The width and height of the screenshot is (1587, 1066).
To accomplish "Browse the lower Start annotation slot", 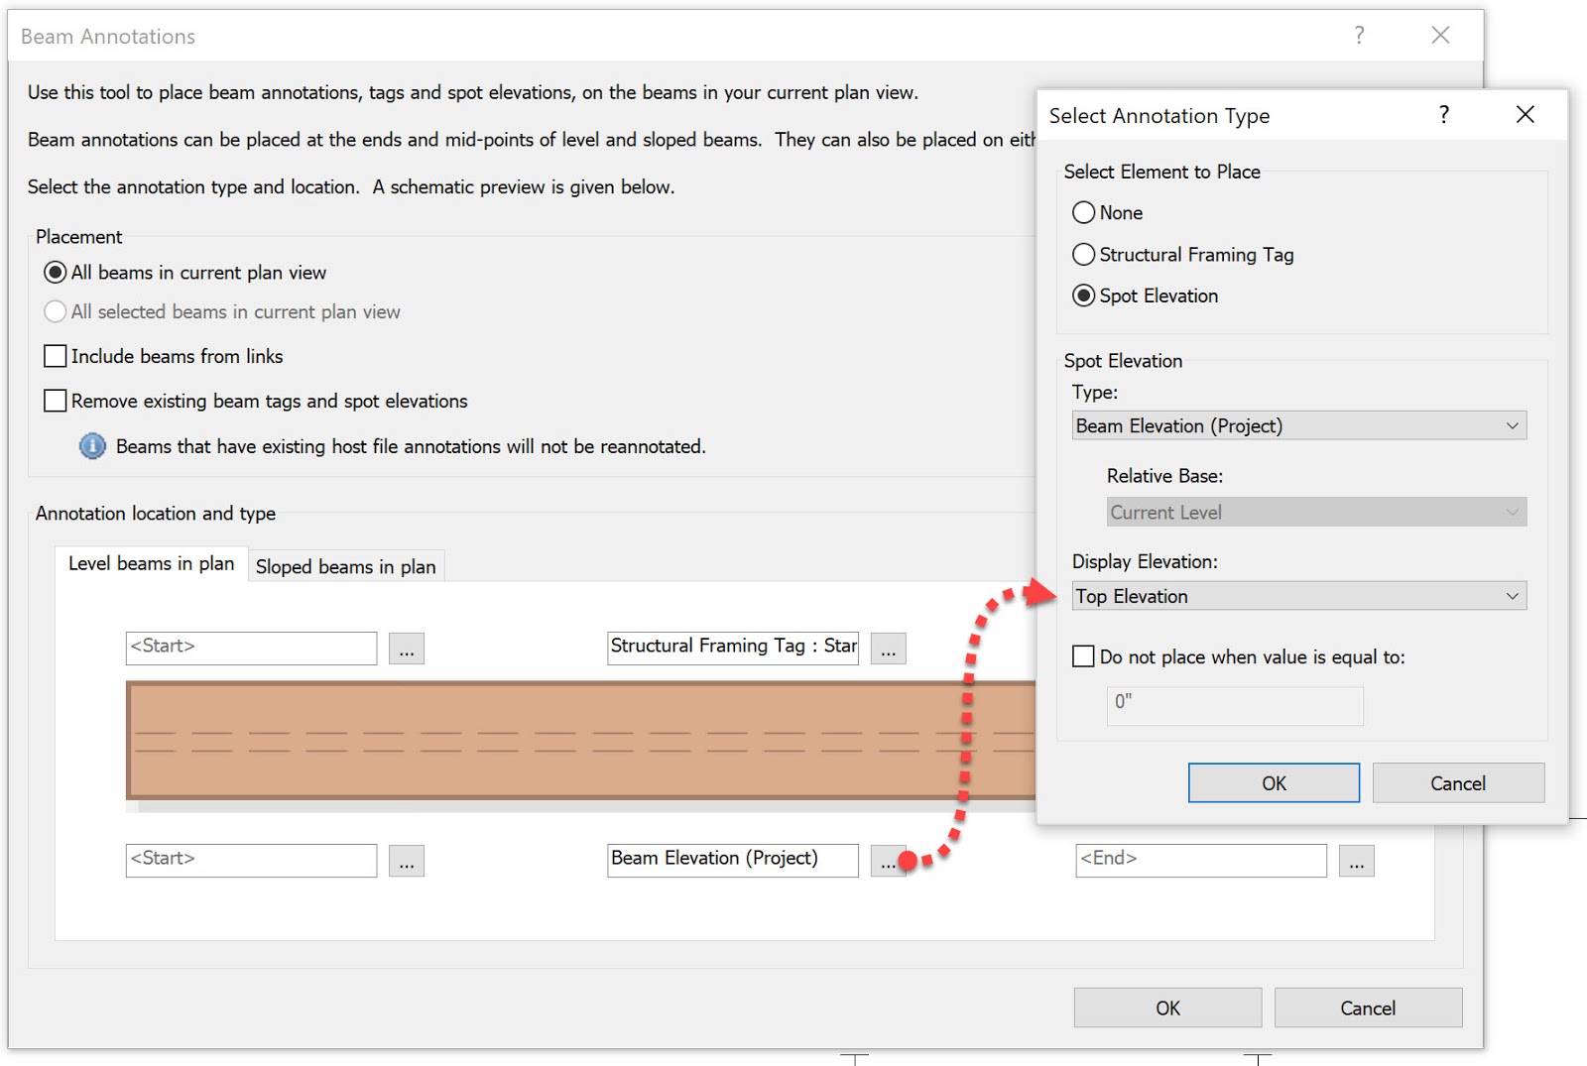I will pyautogui.click(x=407, y=861).
